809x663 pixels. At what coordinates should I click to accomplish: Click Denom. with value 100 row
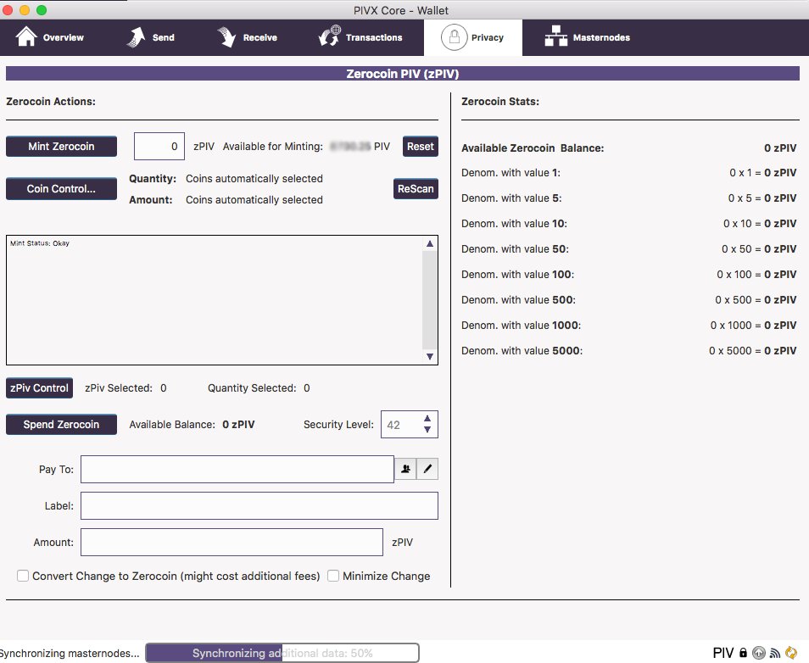pos(629,275)
